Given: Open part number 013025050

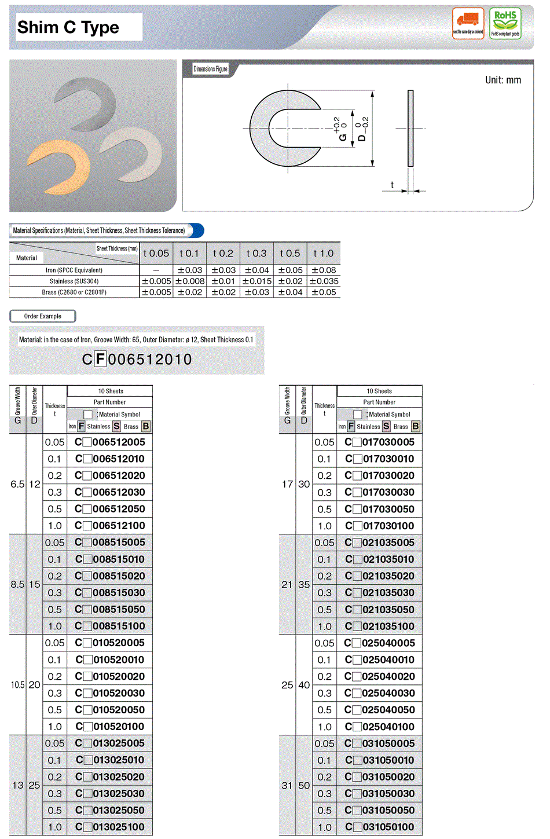Looking at the screenshot, I should coord(119,810).
